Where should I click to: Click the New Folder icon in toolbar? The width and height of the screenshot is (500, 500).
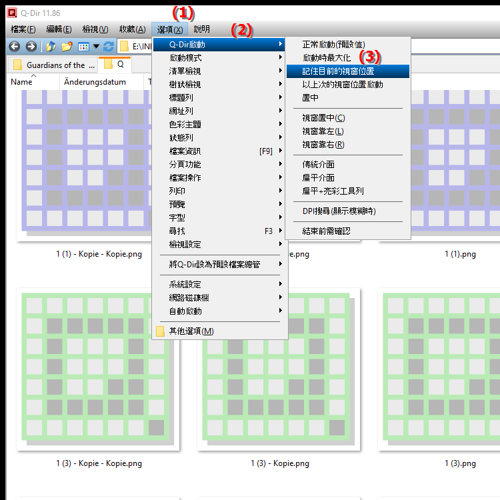67,47
